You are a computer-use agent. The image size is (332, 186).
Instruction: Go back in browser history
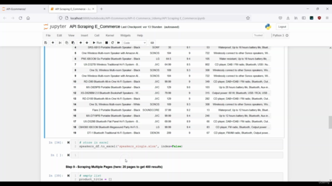(x=5, y=18)
